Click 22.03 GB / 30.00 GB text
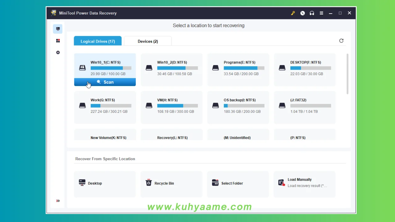The width and height of the screenshot is (395, 222). [x=307, y=74]
